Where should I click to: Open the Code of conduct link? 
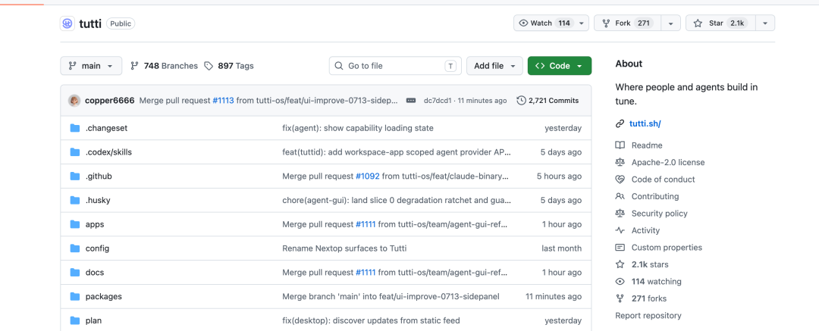pos(663,179)
